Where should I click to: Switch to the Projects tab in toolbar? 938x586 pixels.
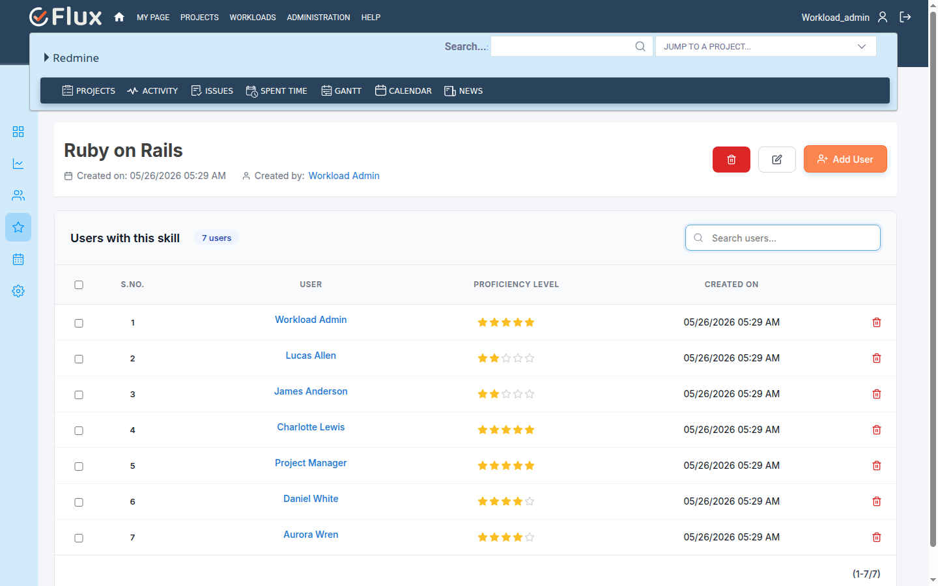coord(89,91)
